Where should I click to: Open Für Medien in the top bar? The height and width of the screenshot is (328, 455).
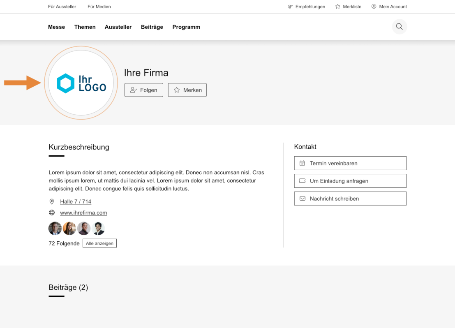pyautogui.click(x=99, y=6)
